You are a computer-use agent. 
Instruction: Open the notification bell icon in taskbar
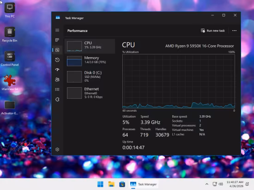pyautogui.click(x=247, y=184)
